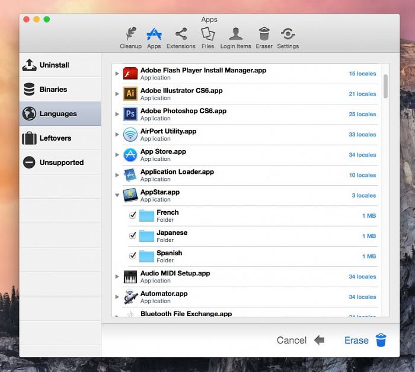
Task: Click the AirPort Utility app icon
Action: [130, 135]
